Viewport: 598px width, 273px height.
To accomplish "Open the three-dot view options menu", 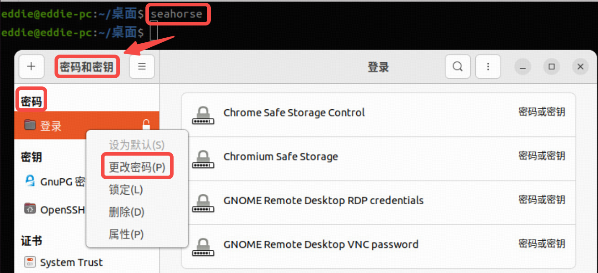I will pyautogui.click(x=488, y=67).
